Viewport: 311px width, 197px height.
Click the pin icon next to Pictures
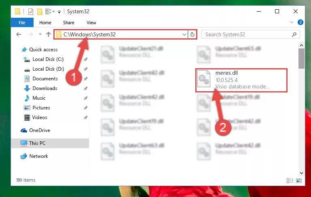pyautogui.click(x=86, y=108)
